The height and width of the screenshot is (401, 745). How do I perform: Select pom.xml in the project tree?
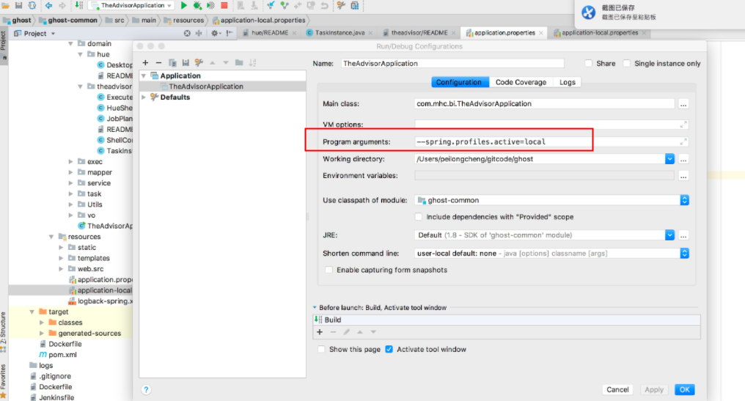[62, 354]
